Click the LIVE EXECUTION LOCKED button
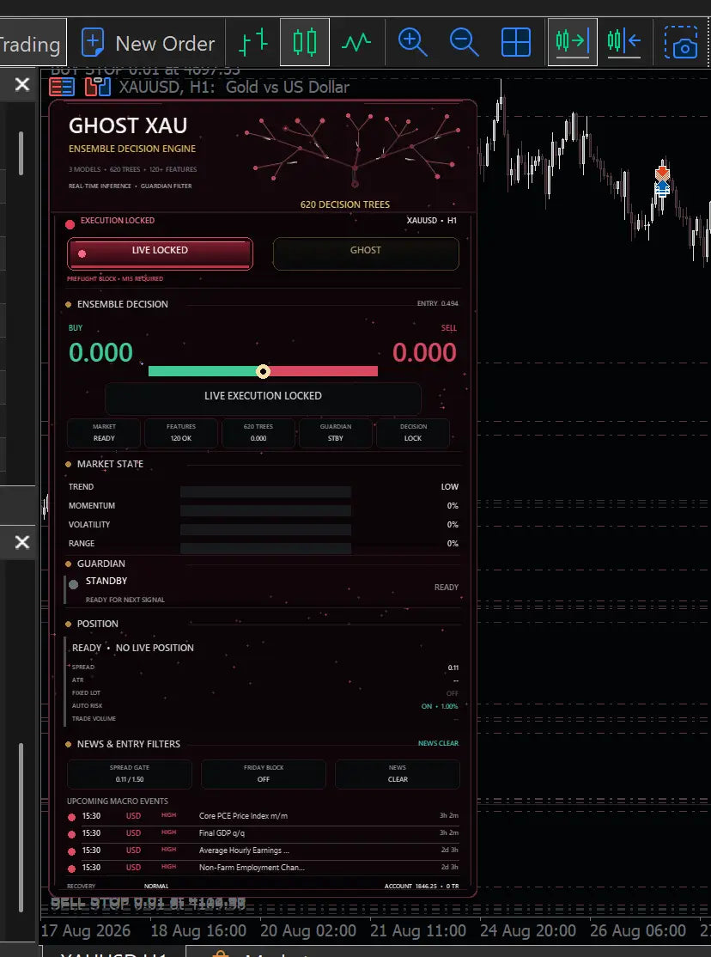This screenshot has width=711, height=957. click(263, 399)
